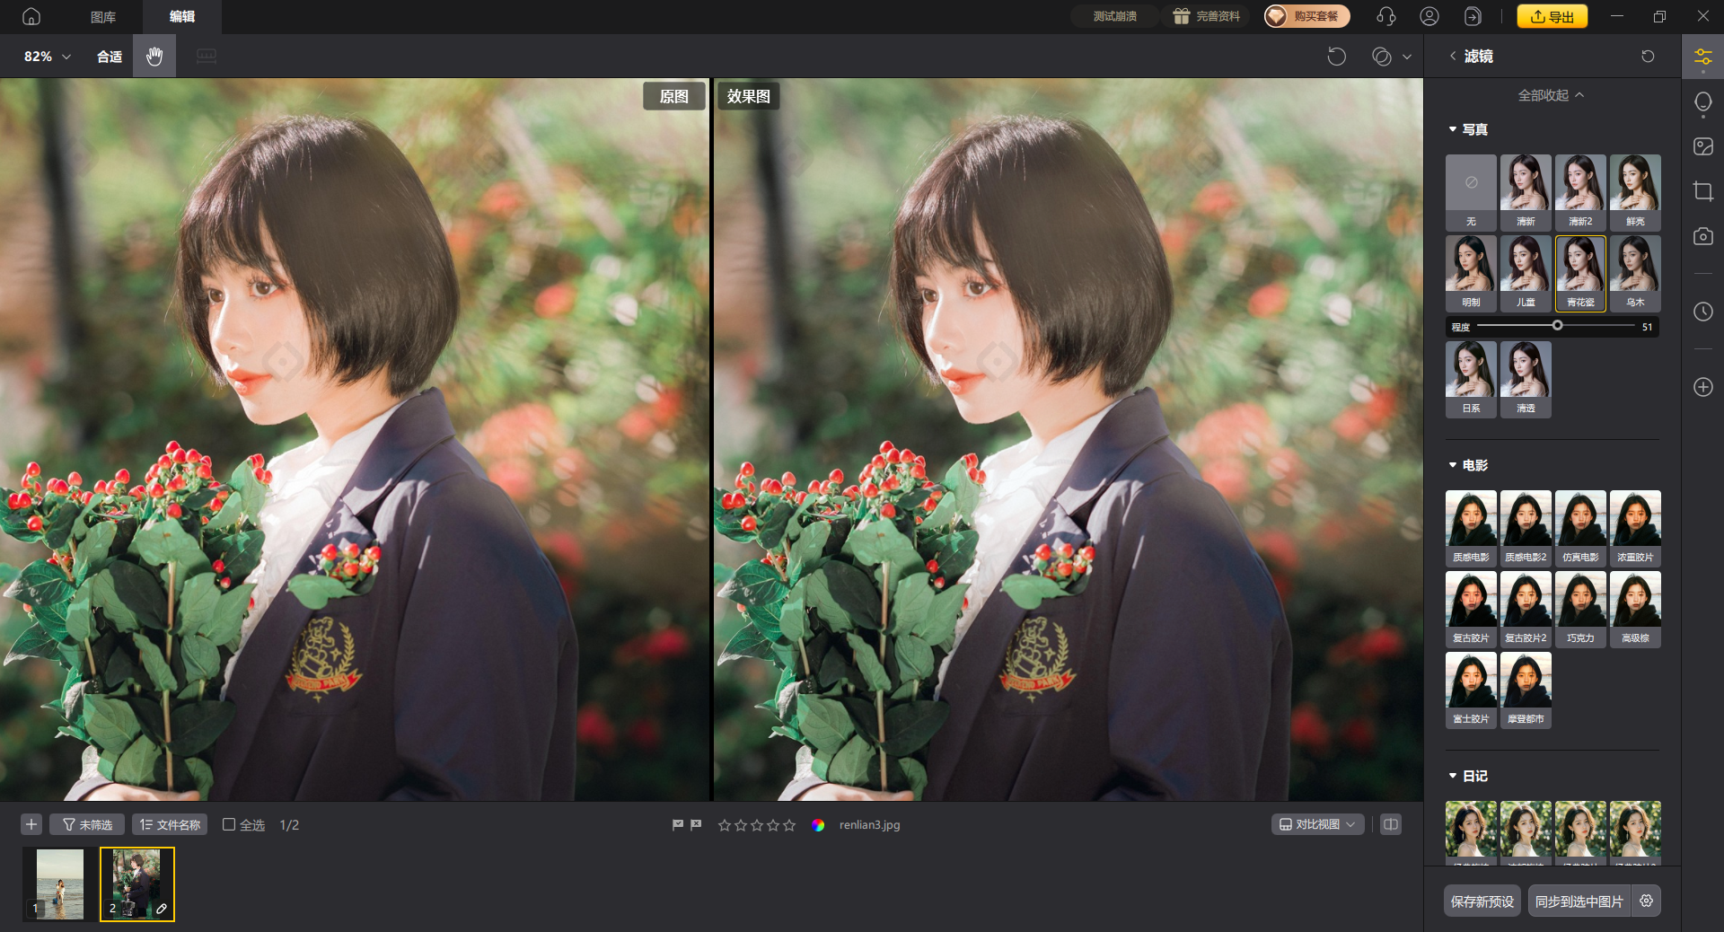This screenshot has height=932, width=1724.
Task: Select the first beach photo thumbnail
Action: [59, 884]
